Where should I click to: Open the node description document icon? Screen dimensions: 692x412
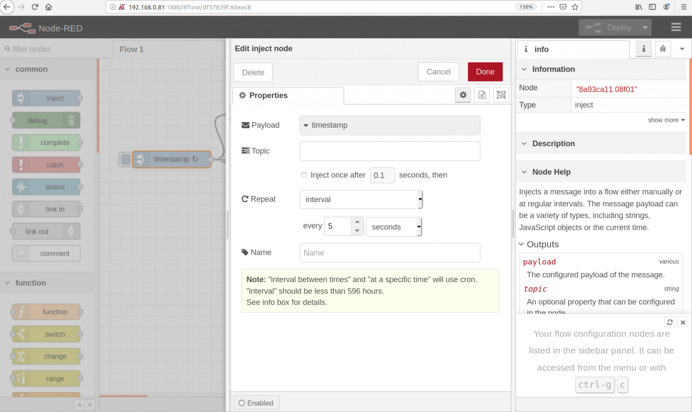[482, 95]
